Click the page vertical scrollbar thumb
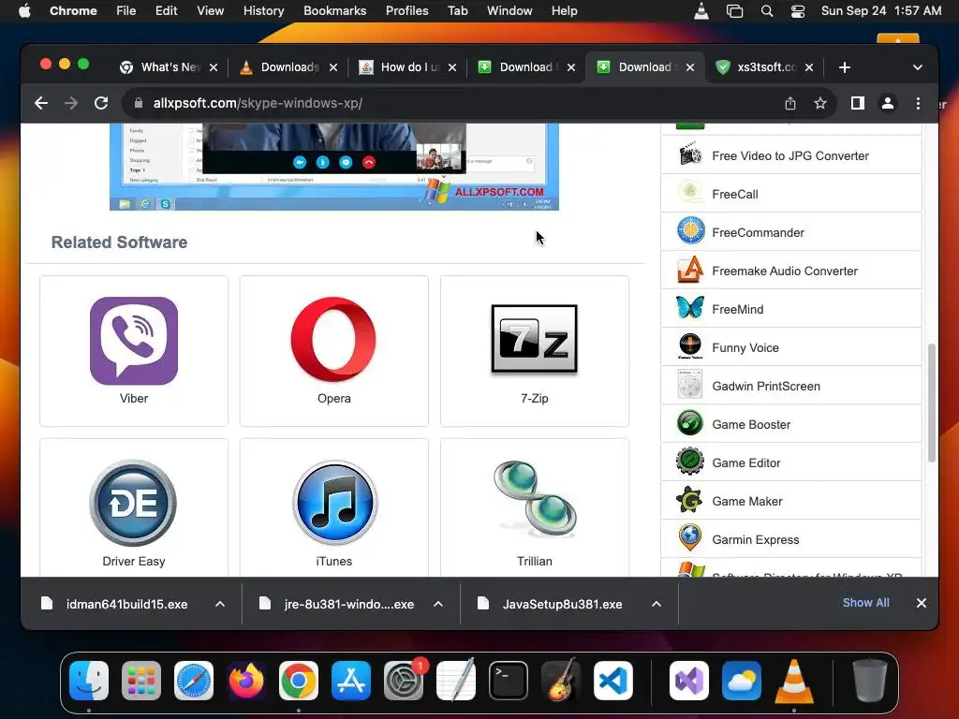The image size is (959, 719). coord(932,403)
